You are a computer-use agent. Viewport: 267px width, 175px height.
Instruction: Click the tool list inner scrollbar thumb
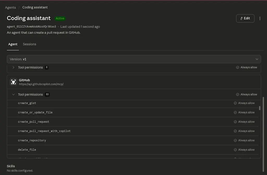click(x=259, y=108)
